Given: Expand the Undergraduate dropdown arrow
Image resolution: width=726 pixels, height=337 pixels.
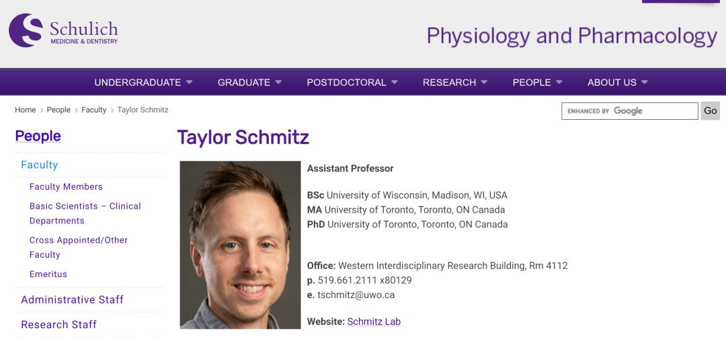Looking at the screenshot, I should coord(189,82).
